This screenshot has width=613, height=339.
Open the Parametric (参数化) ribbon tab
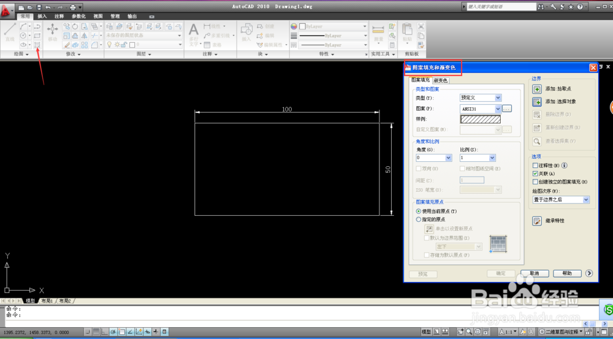(x=78, y=17)
